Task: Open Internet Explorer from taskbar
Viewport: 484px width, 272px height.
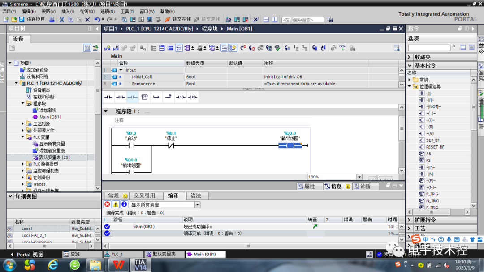Action: coord(53,265)
